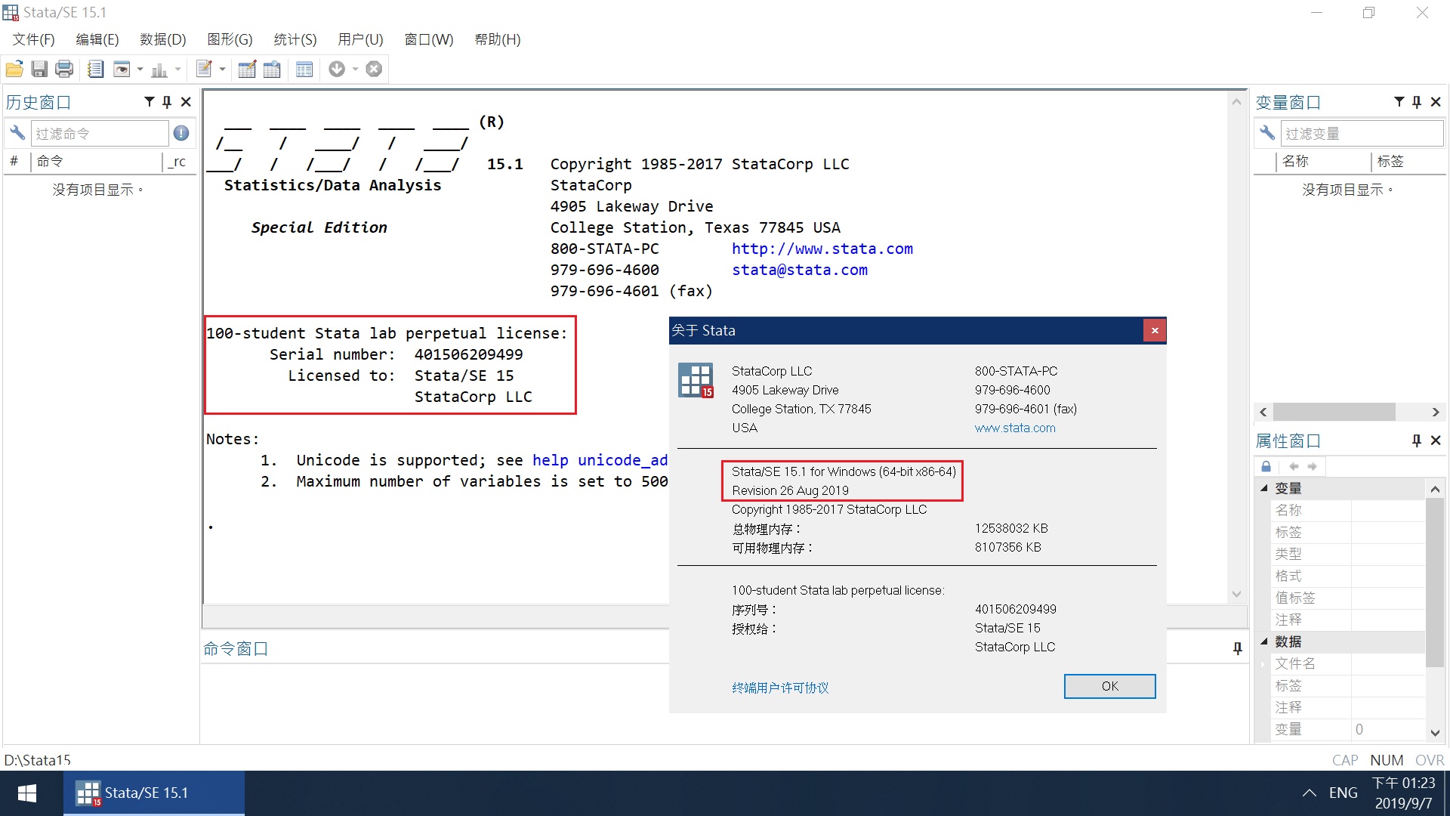1450x816 pixels.
Task: Click the Print results icon
Action: coord(65,70)
